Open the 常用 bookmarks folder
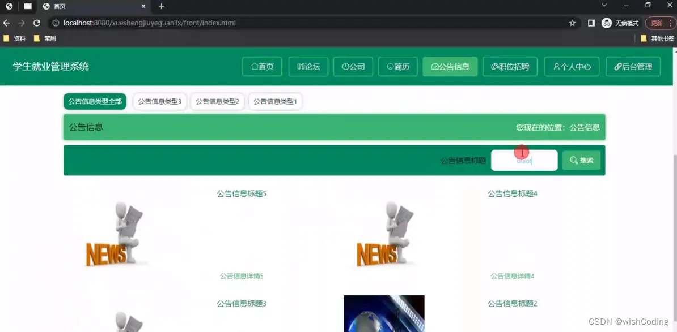The height and width of the screenshot is (332, 677). [45, 39]
